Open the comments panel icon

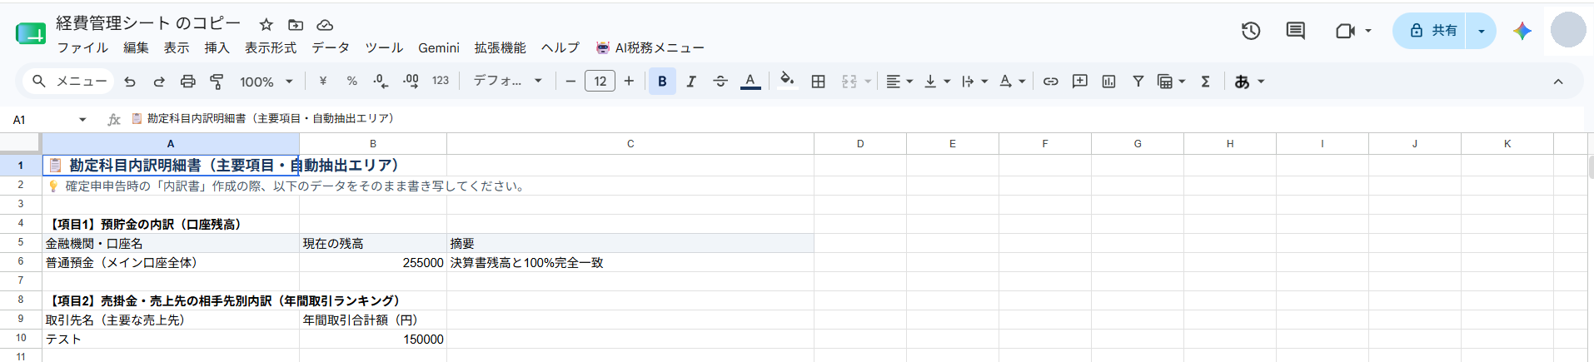tap(1296, 31)
